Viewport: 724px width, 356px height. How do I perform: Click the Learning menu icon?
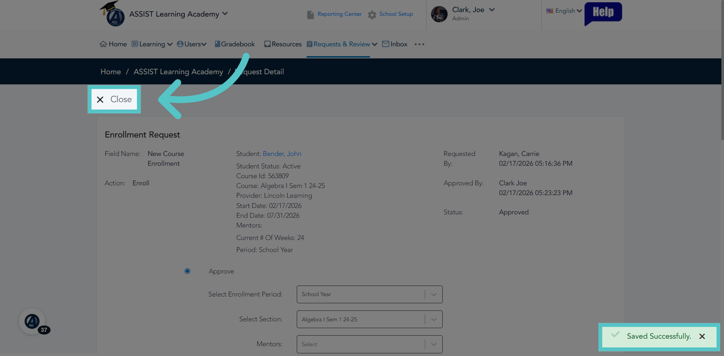pyautogui.click(x=135, y=44)
